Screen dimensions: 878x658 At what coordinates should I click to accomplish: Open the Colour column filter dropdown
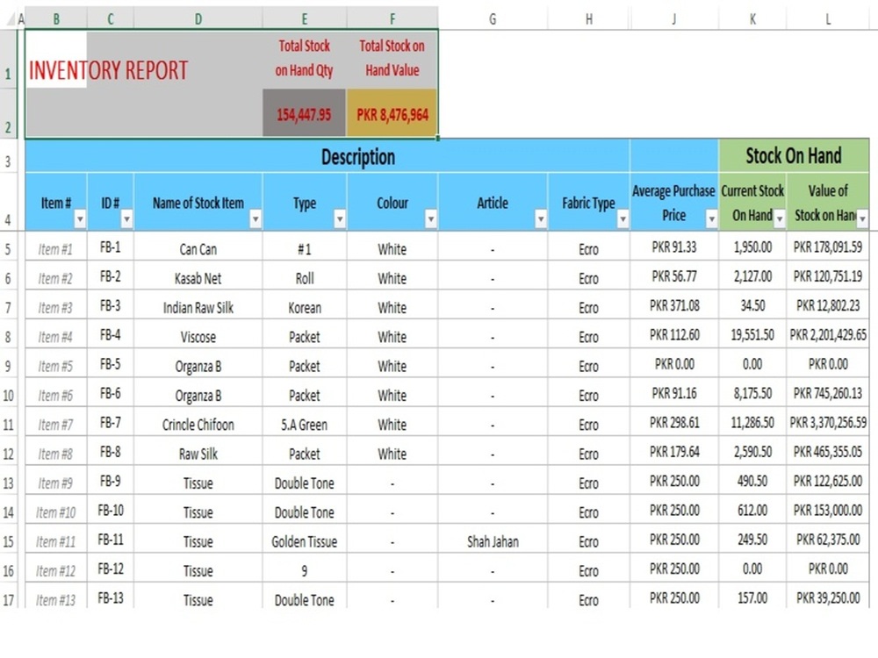430,218
